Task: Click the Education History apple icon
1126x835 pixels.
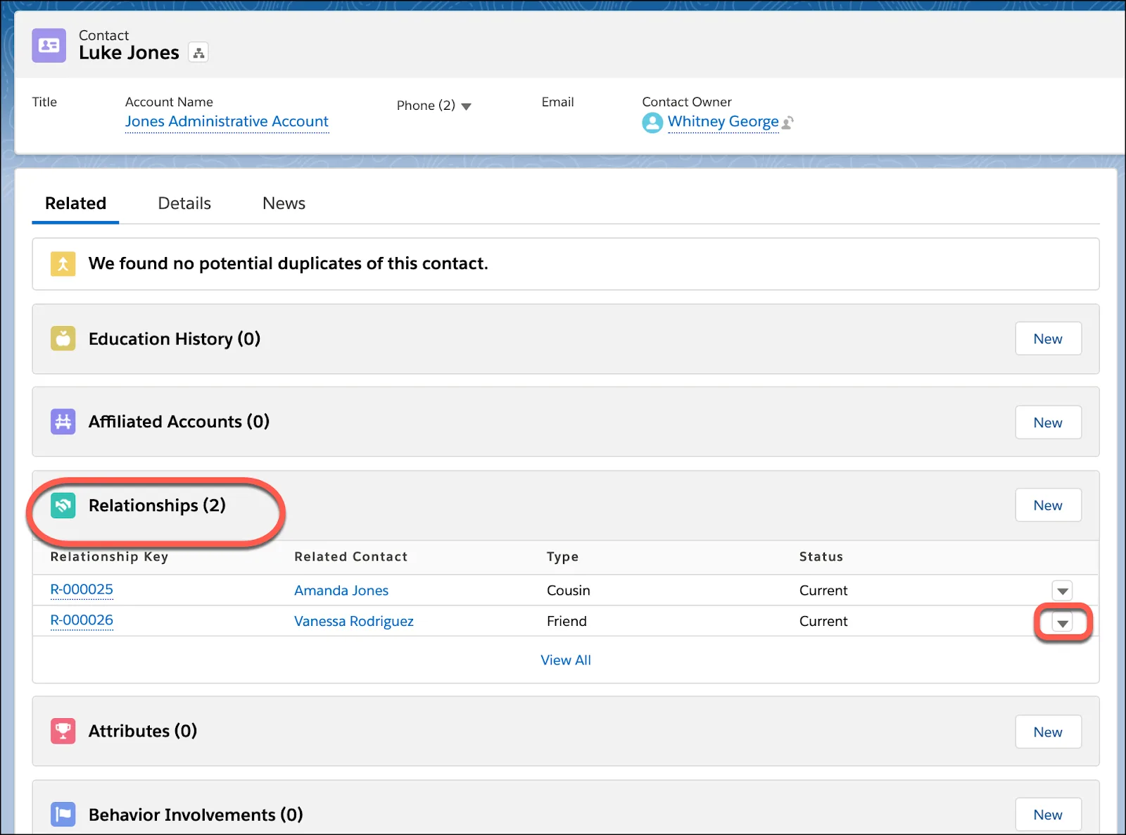Action: [x=63, y=339]
